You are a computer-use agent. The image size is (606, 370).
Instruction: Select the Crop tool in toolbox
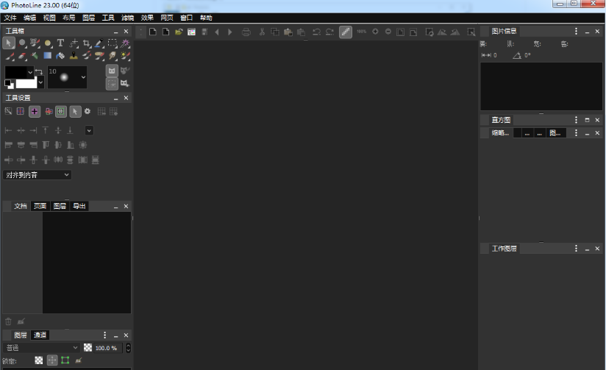(87, 43)
